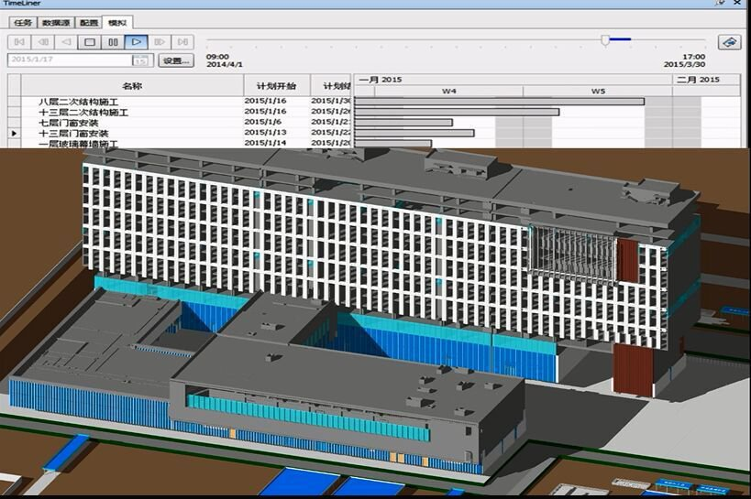Click the 七层门窗安装 Gantt bar
Viewport: 751px width, 499px height.
(403, 123)
